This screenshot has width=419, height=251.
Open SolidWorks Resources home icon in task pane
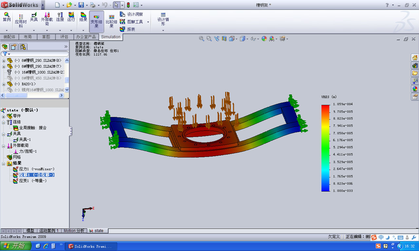[415, 58]
